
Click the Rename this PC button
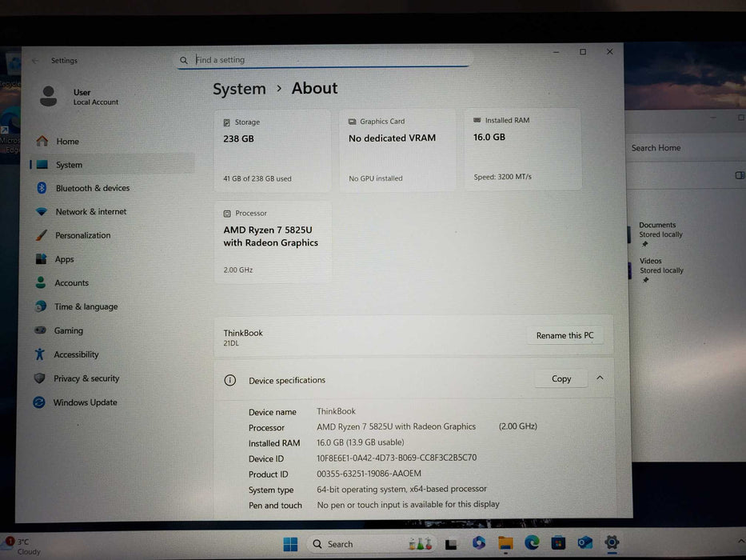click(564, 335)
